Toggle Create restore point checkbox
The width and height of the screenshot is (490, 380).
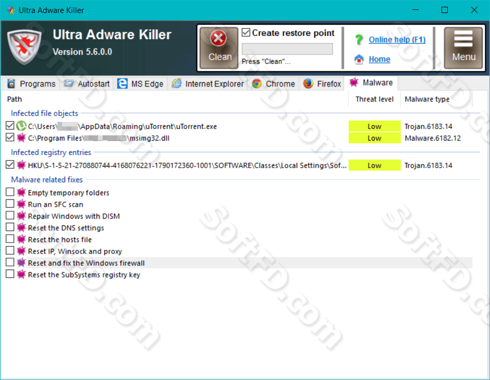tap(246, 32)
